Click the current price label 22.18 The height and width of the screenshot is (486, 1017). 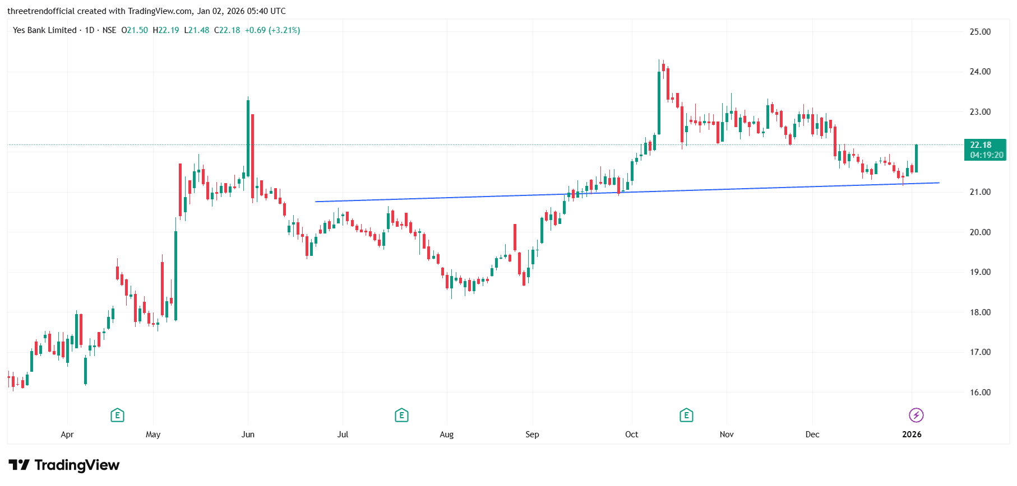point(986,149)
